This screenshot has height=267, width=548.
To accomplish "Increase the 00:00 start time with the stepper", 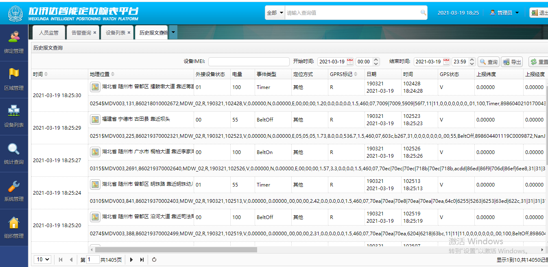I will [x=375, y=60].
